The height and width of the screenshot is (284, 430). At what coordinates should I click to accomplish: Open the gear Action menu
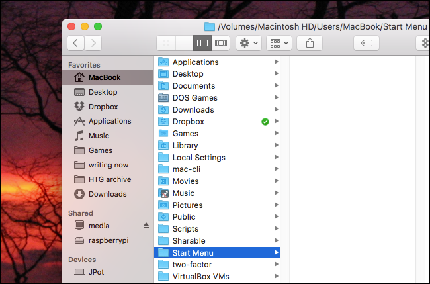pos(249,43)
